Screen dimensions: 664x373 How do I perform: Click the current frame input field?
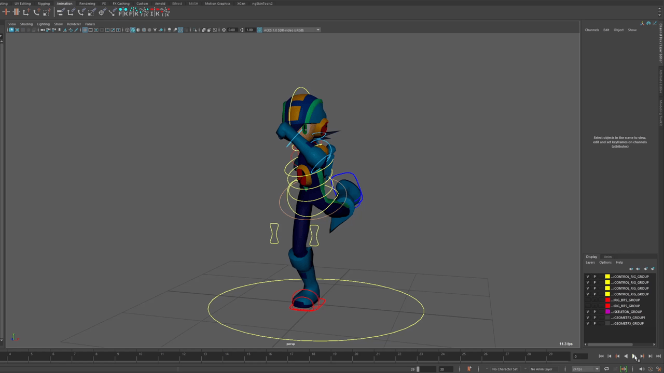pos(580,356)
